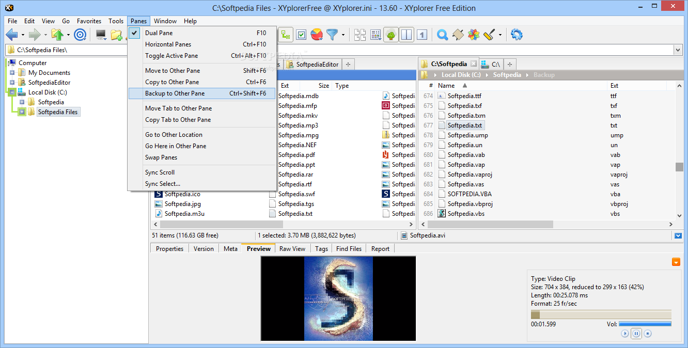688x348 pixels.
Task: Click the funnel Visual Filter icon
Action: click(x=332, y=35)
